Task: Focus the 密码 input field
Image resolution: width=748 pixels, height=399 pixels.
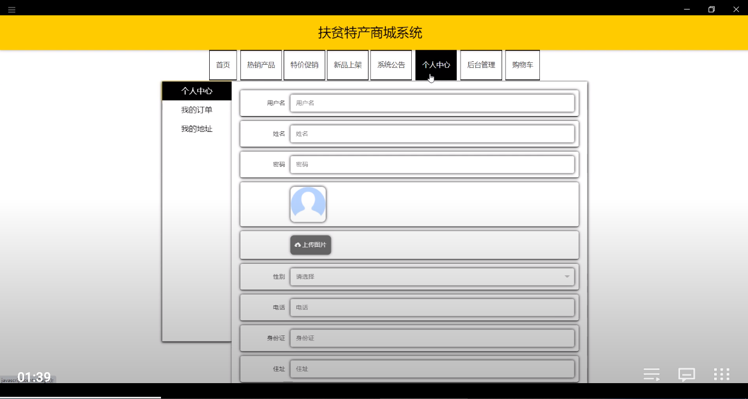Action: [432, 164]
